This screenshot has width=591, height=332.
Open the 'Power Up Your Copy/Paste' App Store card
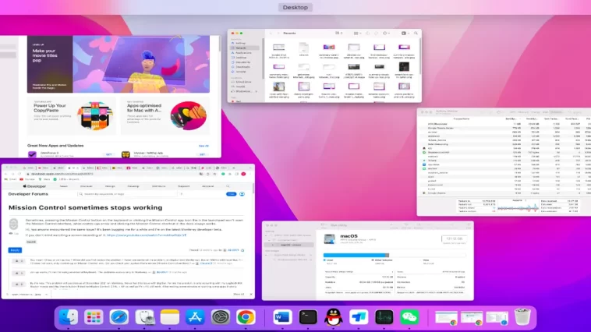pos(72,115)
